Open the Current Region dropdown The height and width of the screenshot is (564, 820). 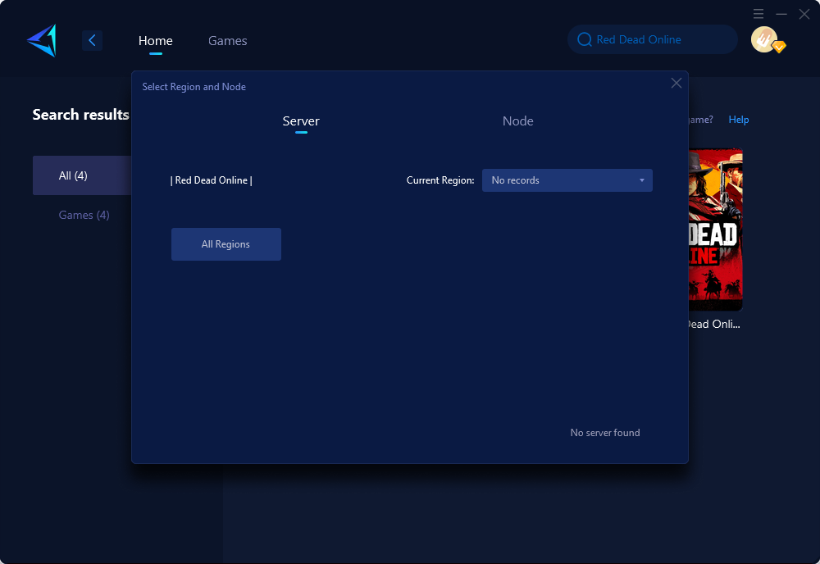(567, 180)
